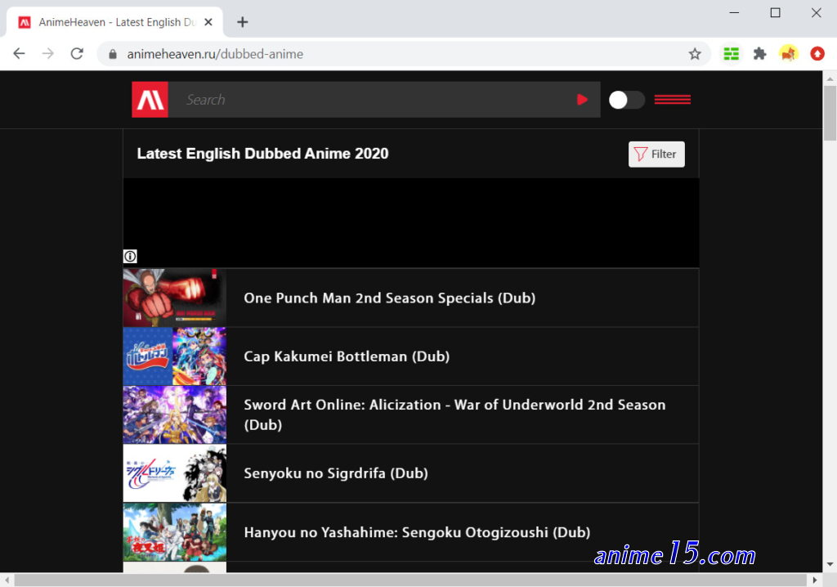Click the horizontal scrollbar left arrow
Screen dimensions: 837x587
pos(7,580)
